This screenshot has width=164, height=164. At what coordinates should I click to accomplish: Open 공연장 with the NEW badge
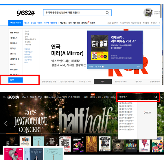point(93,97)
